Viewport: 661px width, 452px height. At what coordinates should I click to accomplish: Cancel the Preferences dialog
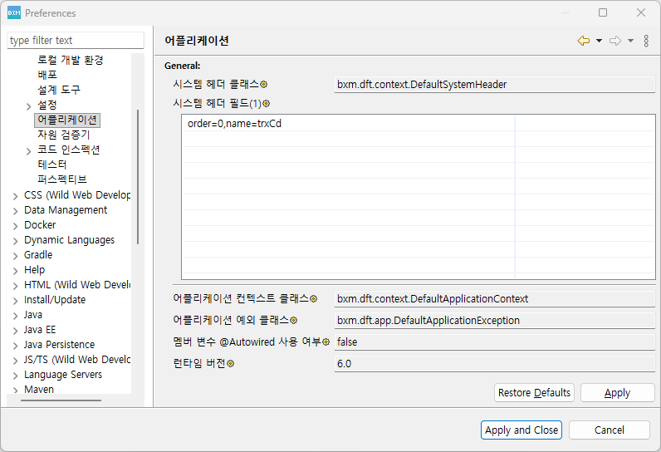click(610, 430)
